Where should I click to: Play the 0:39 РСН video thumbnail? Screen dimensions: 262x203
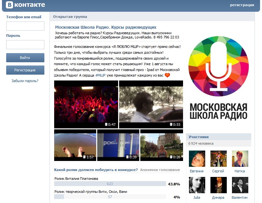[x=118, y=145]
